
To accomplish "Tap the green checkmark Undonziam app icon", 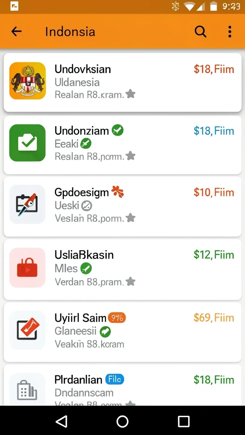I will pos(27,143).
